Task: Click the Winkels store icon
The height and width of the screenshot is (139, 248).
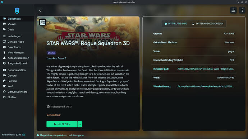Action: point(4,24)
